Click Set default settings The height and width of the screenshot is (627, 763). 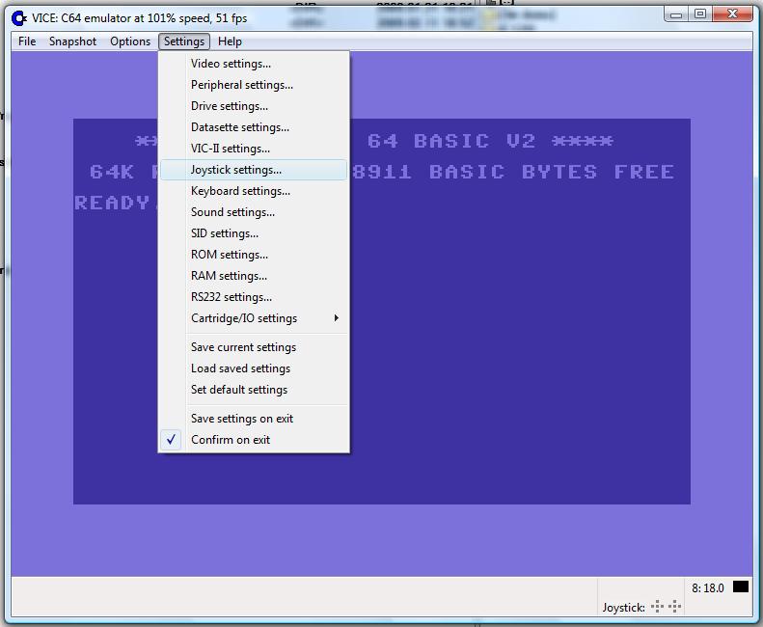point(254,390)
